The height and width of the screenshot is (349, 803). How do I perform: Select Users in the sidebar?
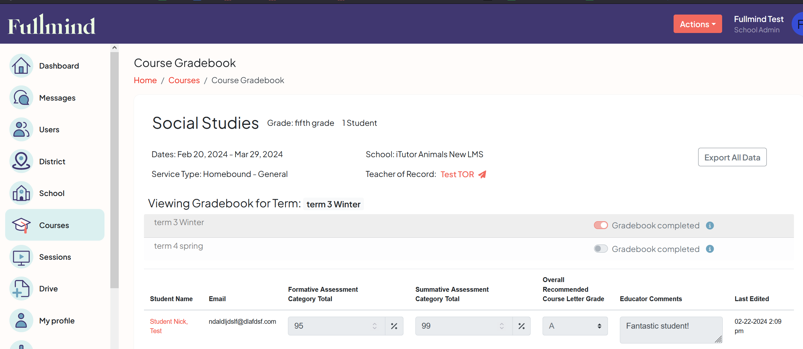[49, 129]
